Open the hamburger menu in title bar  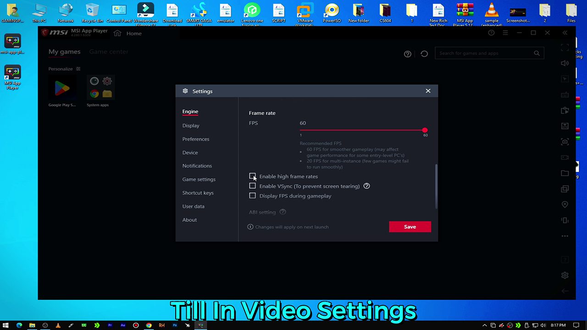coord(505,33)
